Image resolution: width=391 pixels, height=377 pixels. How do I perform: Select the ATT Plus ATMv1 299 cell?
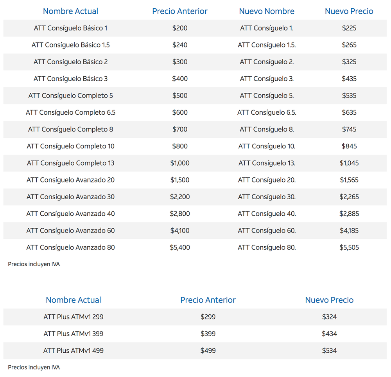[x=74, y=317]
